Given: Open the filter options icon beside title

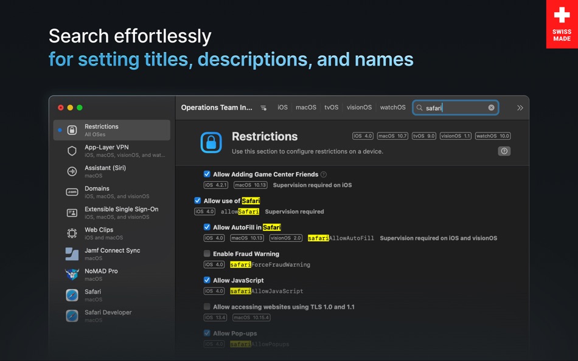Looking at the screenshot, I should coord(263,108).
